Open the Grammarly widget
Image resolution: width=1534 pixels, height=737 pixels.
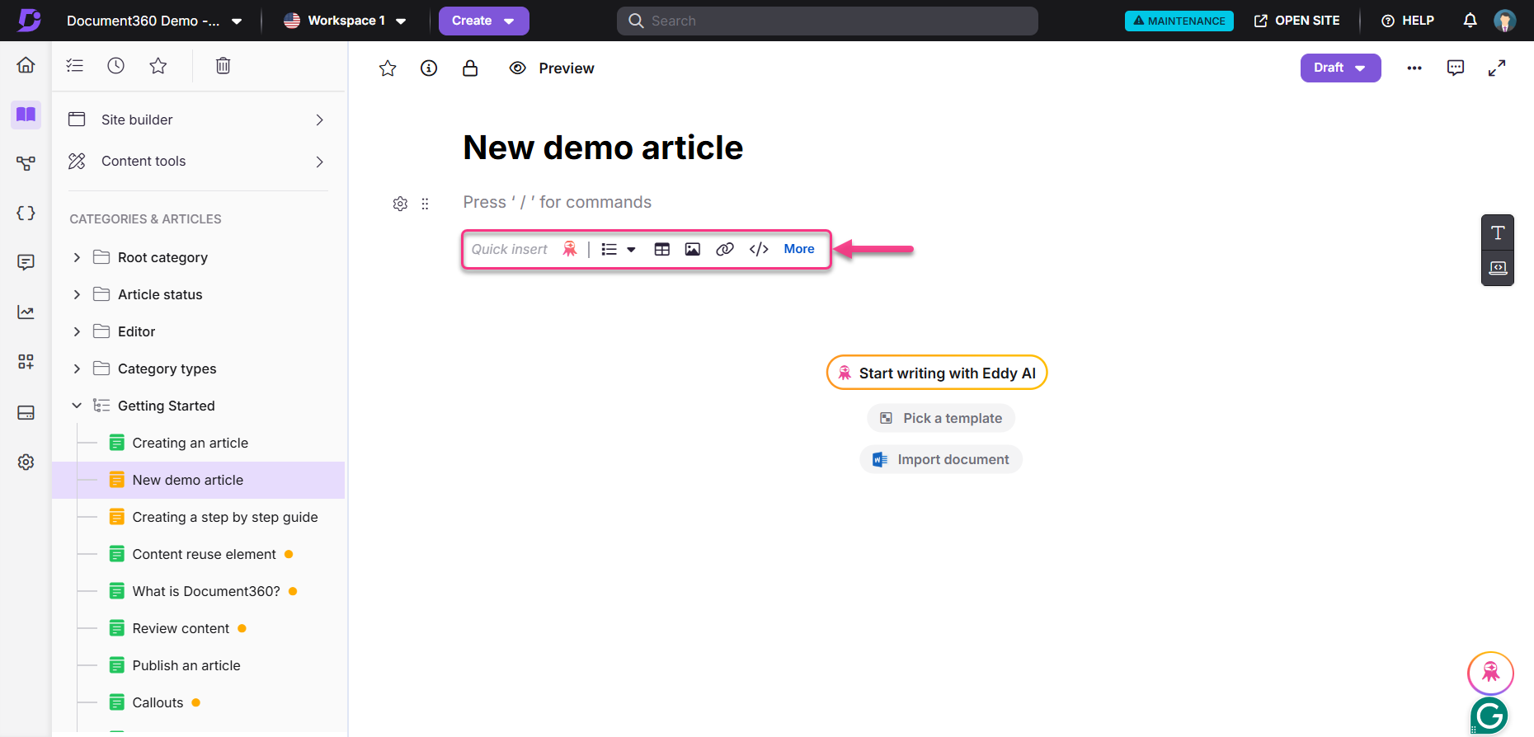point(1489,716)
